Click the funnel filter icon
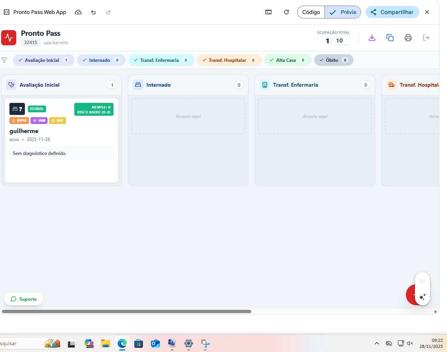447x352 pixels. coord(5,60)
